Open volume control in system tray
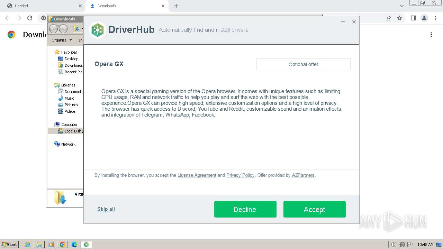Screen dimensions: 443x249 pyautogui.click(x=393, y=245)
